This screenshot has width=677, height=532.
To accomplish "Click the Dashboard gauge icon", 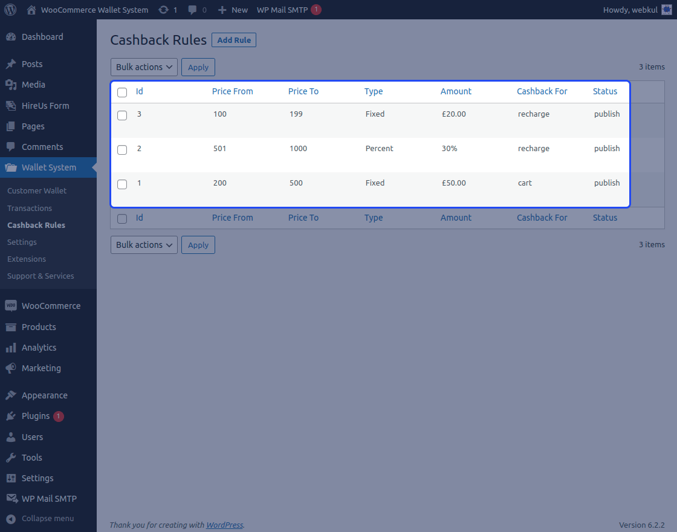I will (x=11, y=37).
